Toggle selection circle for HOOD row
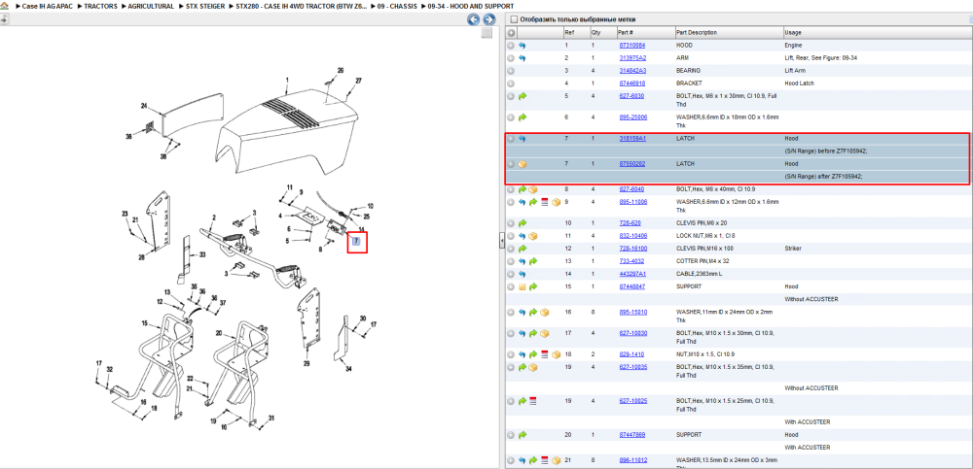973x469 pixels. point(511,46)
